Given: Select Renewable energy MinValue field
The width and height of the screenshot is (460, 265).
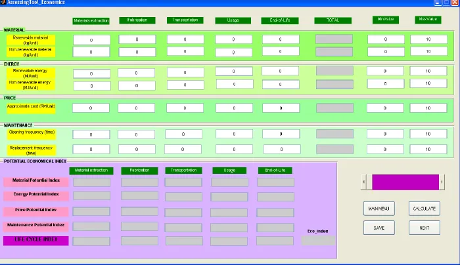Looking at the screenshot, I should point(385,71).
